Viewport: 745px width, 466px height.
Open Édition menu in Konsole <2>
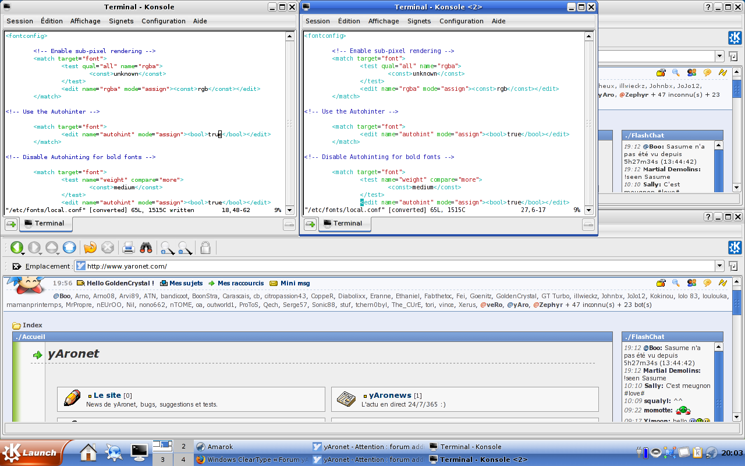[349, 21]
